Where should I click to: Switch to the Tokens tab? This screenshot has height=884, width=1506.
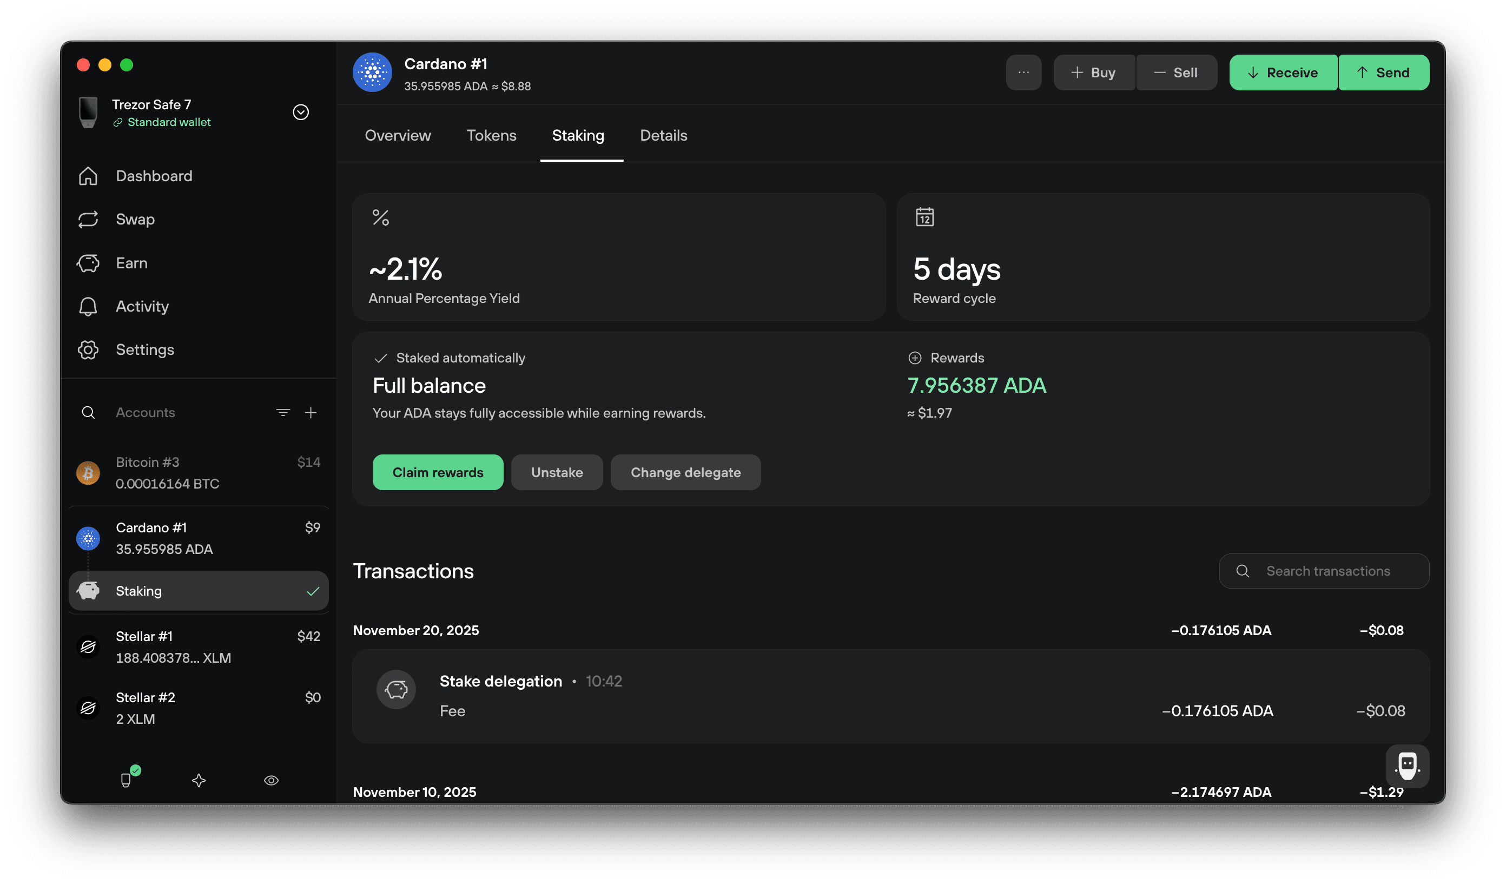coord(491,136)
